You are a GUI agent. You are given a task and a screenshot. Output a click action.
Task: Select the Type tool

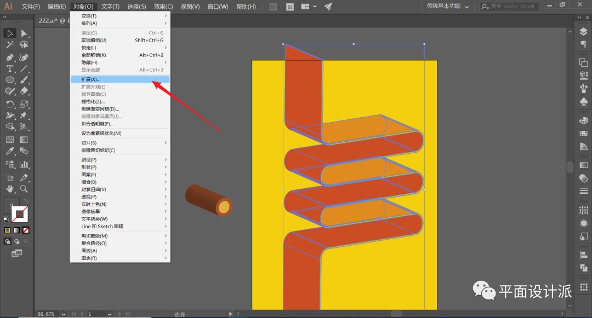pos(10,68)
